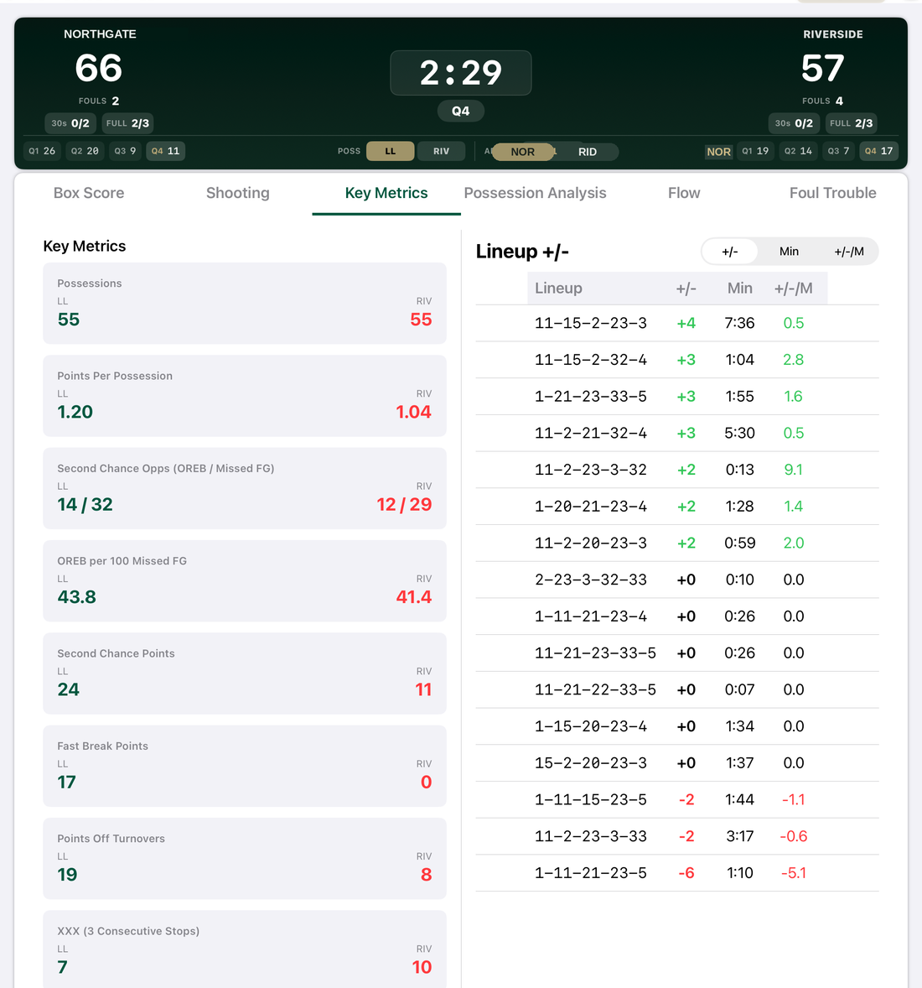Click Riverside score 57
Image resolution: width=922 pixels, height=988 pixels.
click(x=822, y=68)
